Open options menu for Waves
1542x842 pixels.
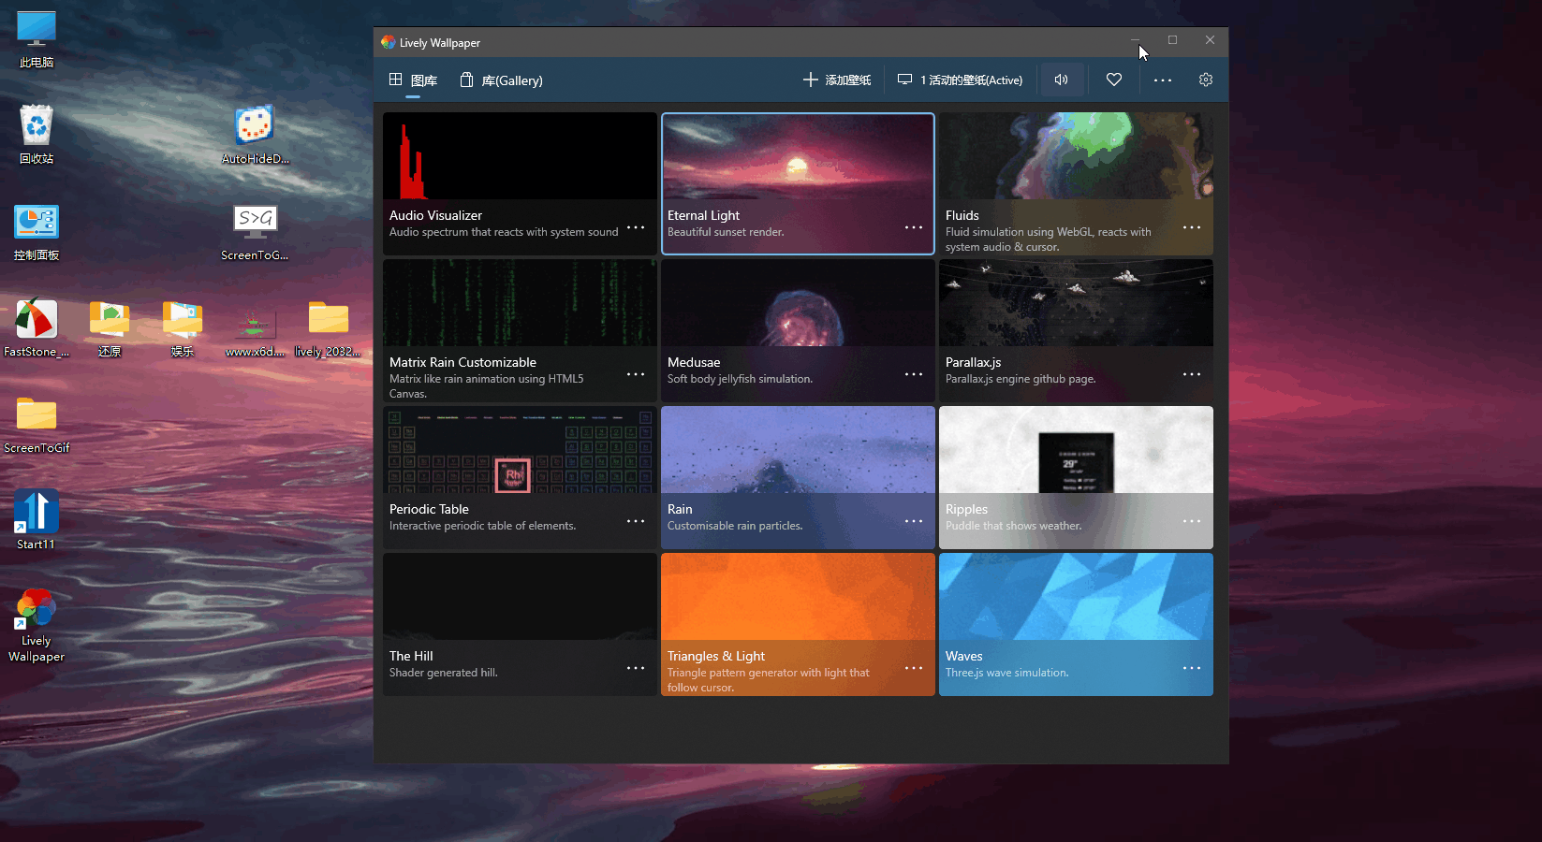pos(1192,668)
